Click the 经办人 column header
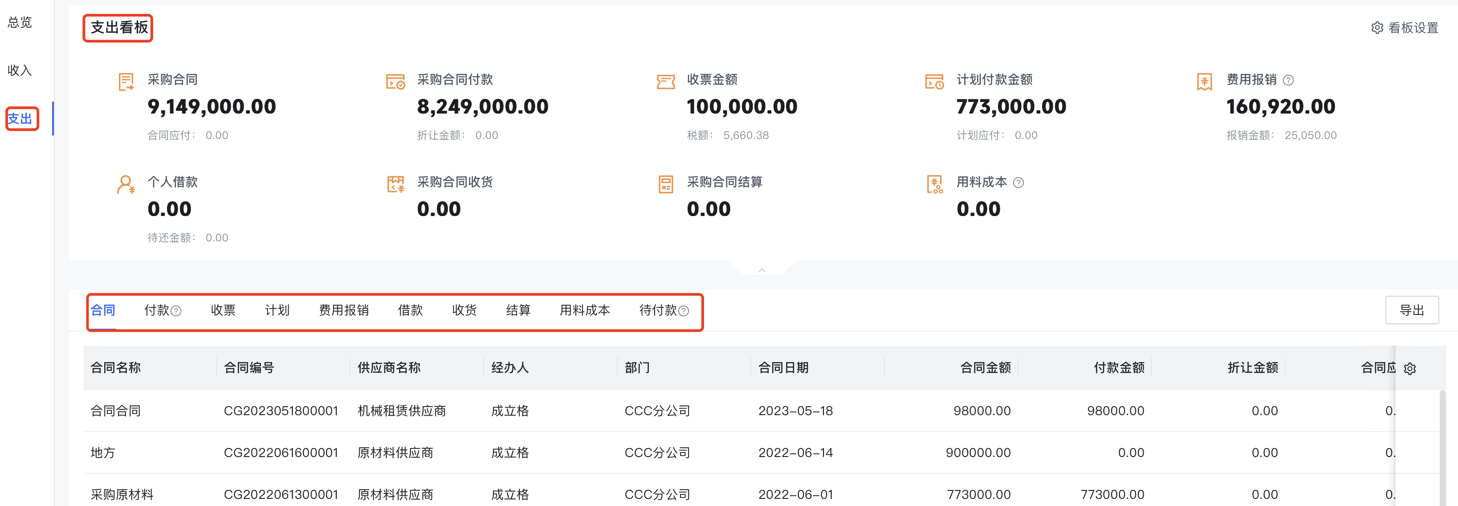 [x=510, y=368]
